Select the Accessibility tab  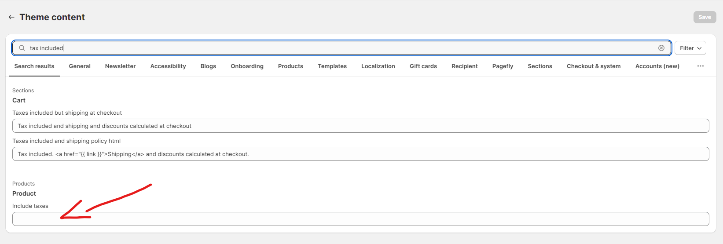point(168,66)
